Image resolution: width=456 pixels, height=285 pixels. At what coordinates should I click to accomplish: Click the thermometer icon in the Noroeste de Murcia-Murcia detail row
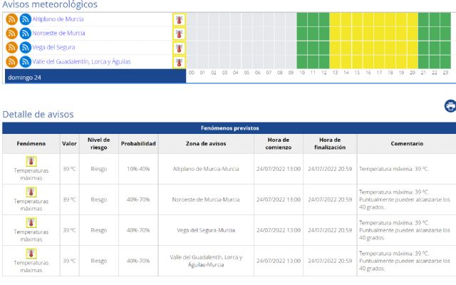pyautogui.click(x=31, y=192)
